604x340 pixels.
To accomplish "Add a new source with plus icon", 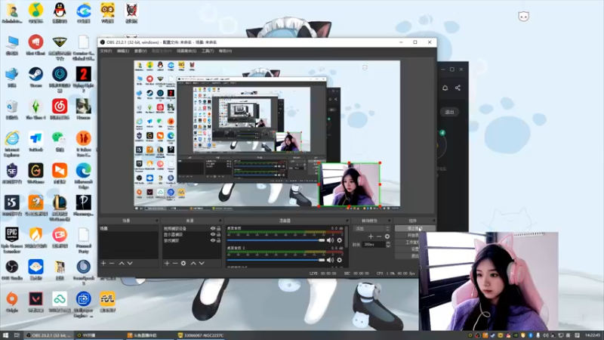I will click(167, 263).
